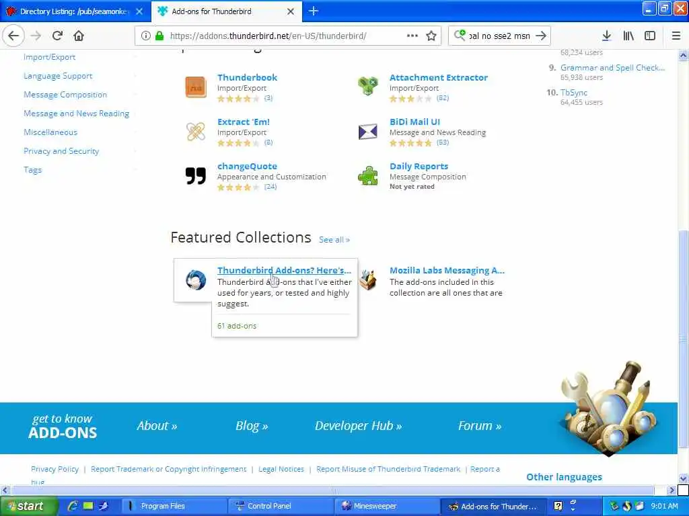
Task: Click Blog in the footer banner
Action: tap(252, 425)
